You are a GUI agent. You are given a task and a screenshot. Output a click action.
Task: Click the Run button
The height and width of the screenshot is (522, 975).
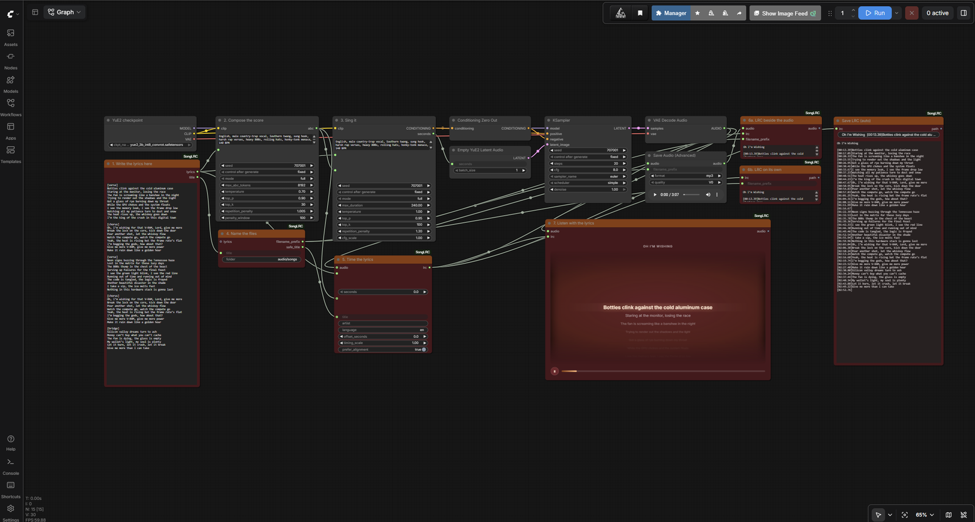tap(875, 13)
